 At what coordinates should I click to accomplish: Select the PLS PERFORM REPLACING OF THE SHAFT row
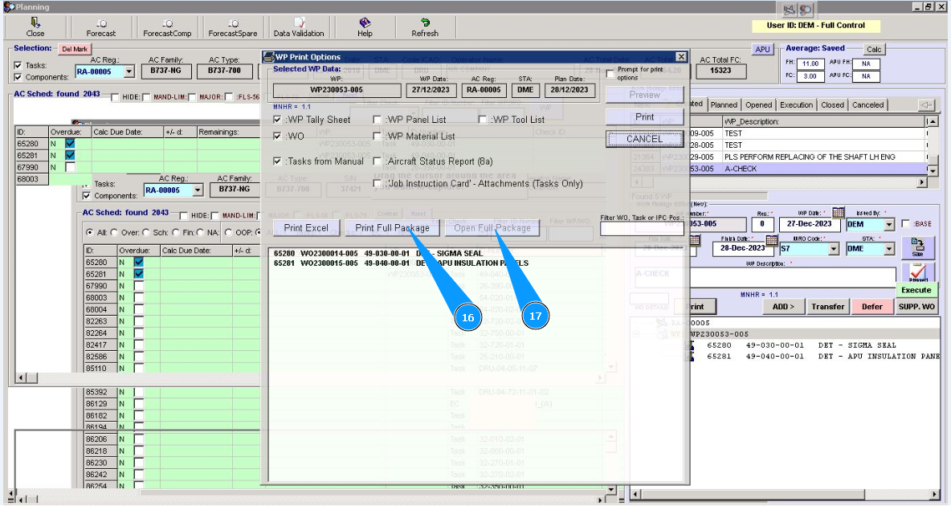[x=779, y=157]
